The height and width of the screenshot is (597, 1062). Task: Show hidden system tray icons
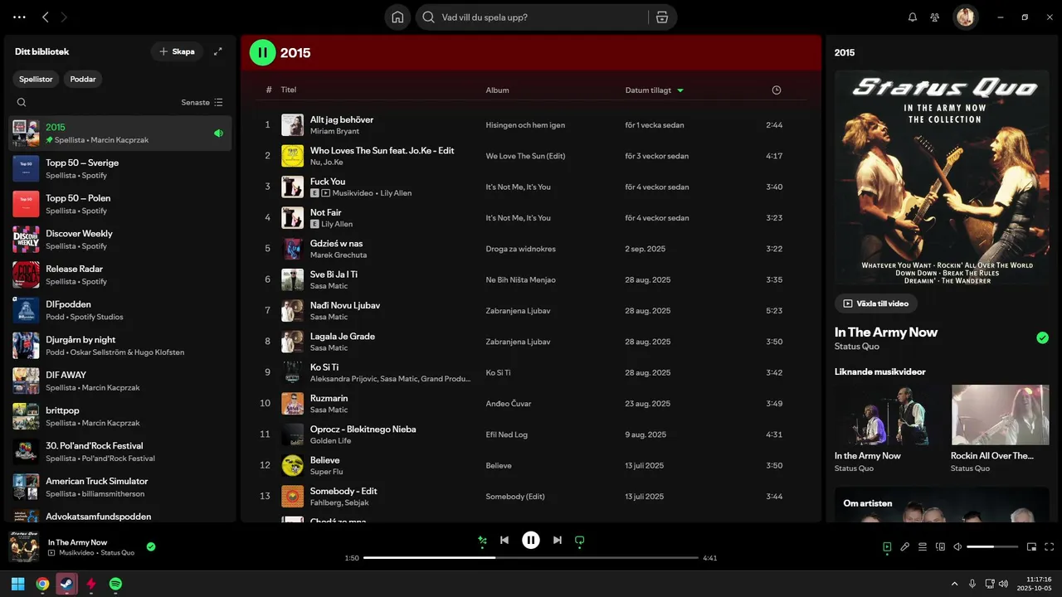(x=954, y=584)
